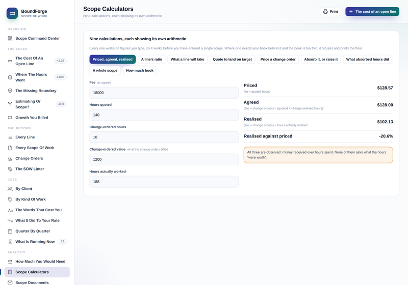Viewport: 408px width, 285px height.
Task: Open What a line will take tab
Action: click(187, 59)
